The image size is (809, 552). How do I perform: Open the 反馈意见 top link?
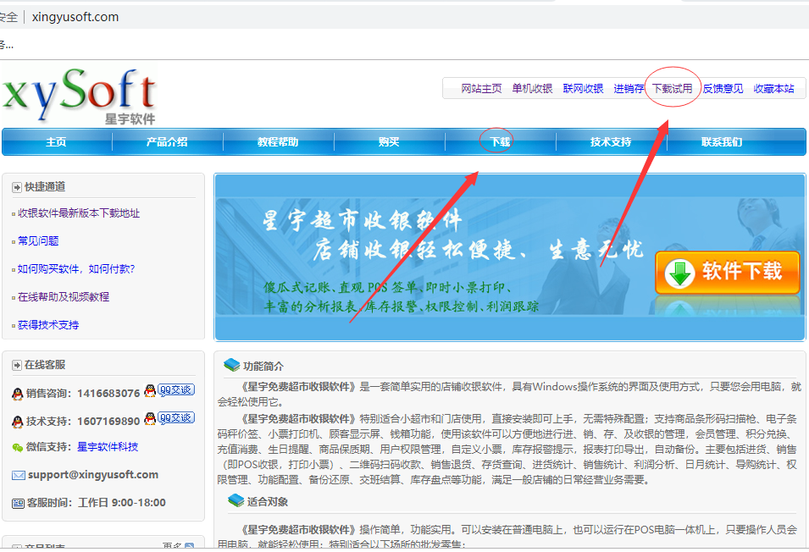[x=723, y=89]
